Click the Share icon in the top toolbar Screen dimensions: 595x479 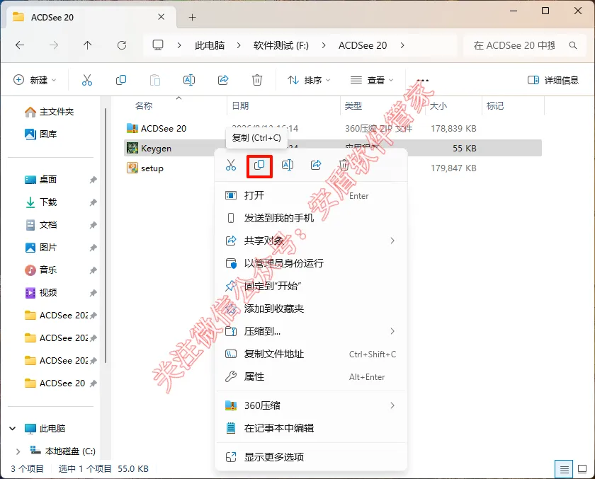[223, 80]
